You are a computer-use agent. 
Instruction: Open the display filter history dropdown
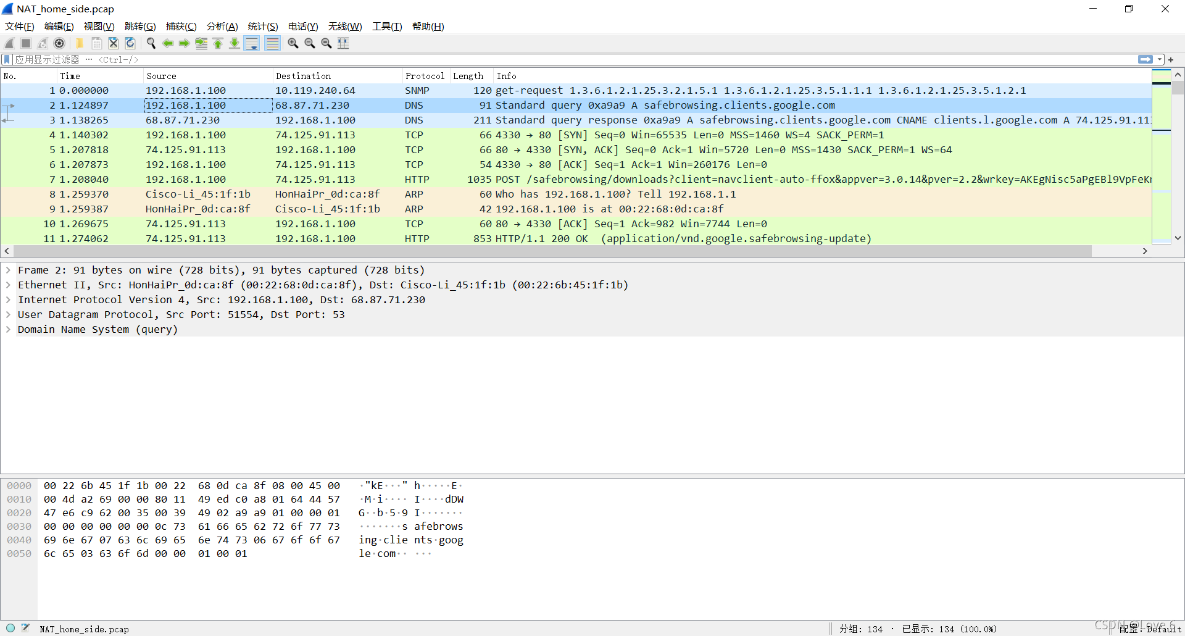[1160, 59]
